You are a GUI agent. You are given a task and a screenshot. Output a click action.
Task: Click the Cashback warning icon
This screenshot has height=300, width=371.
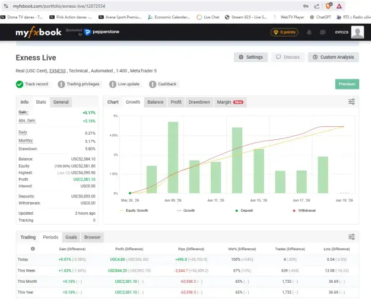point(153,84)
